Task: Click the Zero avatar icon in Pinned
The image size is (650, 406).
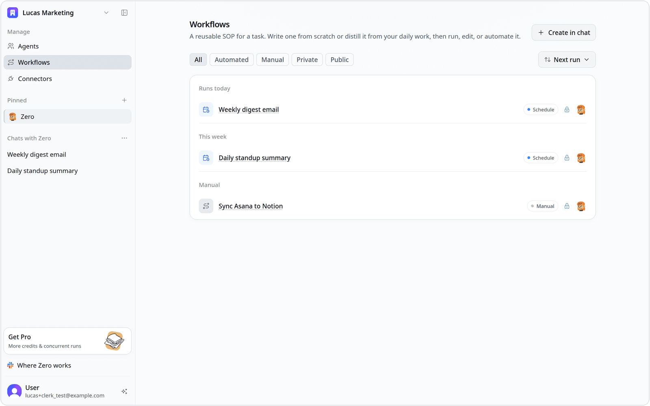Action: point(13,117)
